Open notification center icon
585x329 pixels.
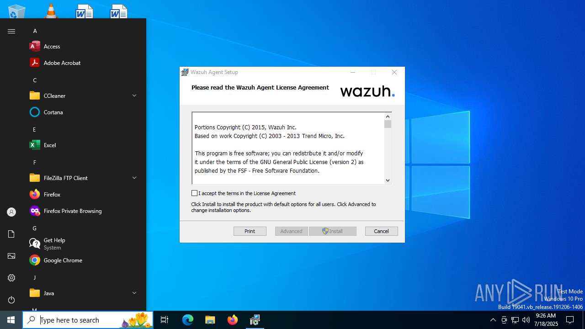[x=570, y=320]
